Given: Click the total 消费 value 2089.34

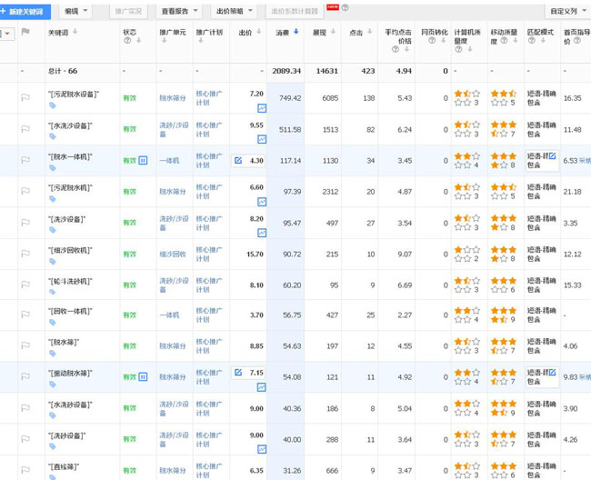Looking at the screenshot, I should click(x=286, y=71).
